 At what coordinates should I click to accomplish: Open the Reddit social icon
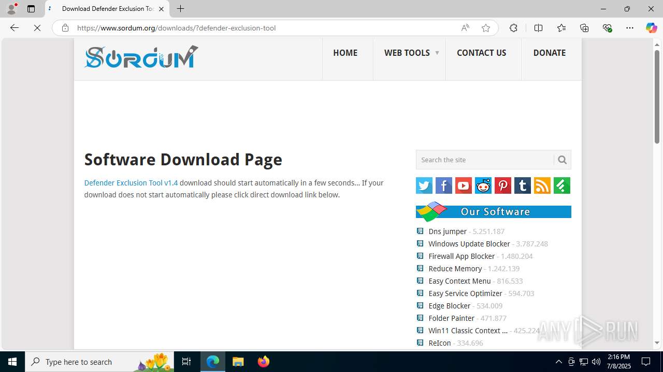pos(483,185)
